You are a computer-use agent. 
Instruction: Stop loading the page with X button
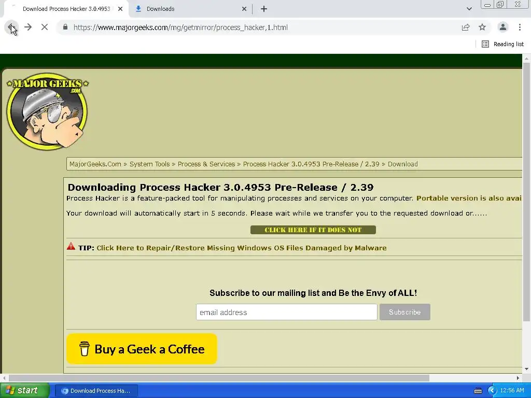tap(45, 27)
